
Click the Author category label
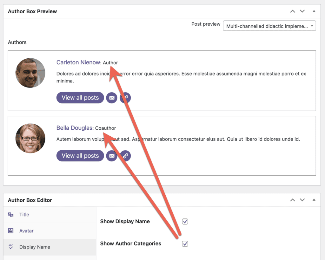tap(110, 62)
